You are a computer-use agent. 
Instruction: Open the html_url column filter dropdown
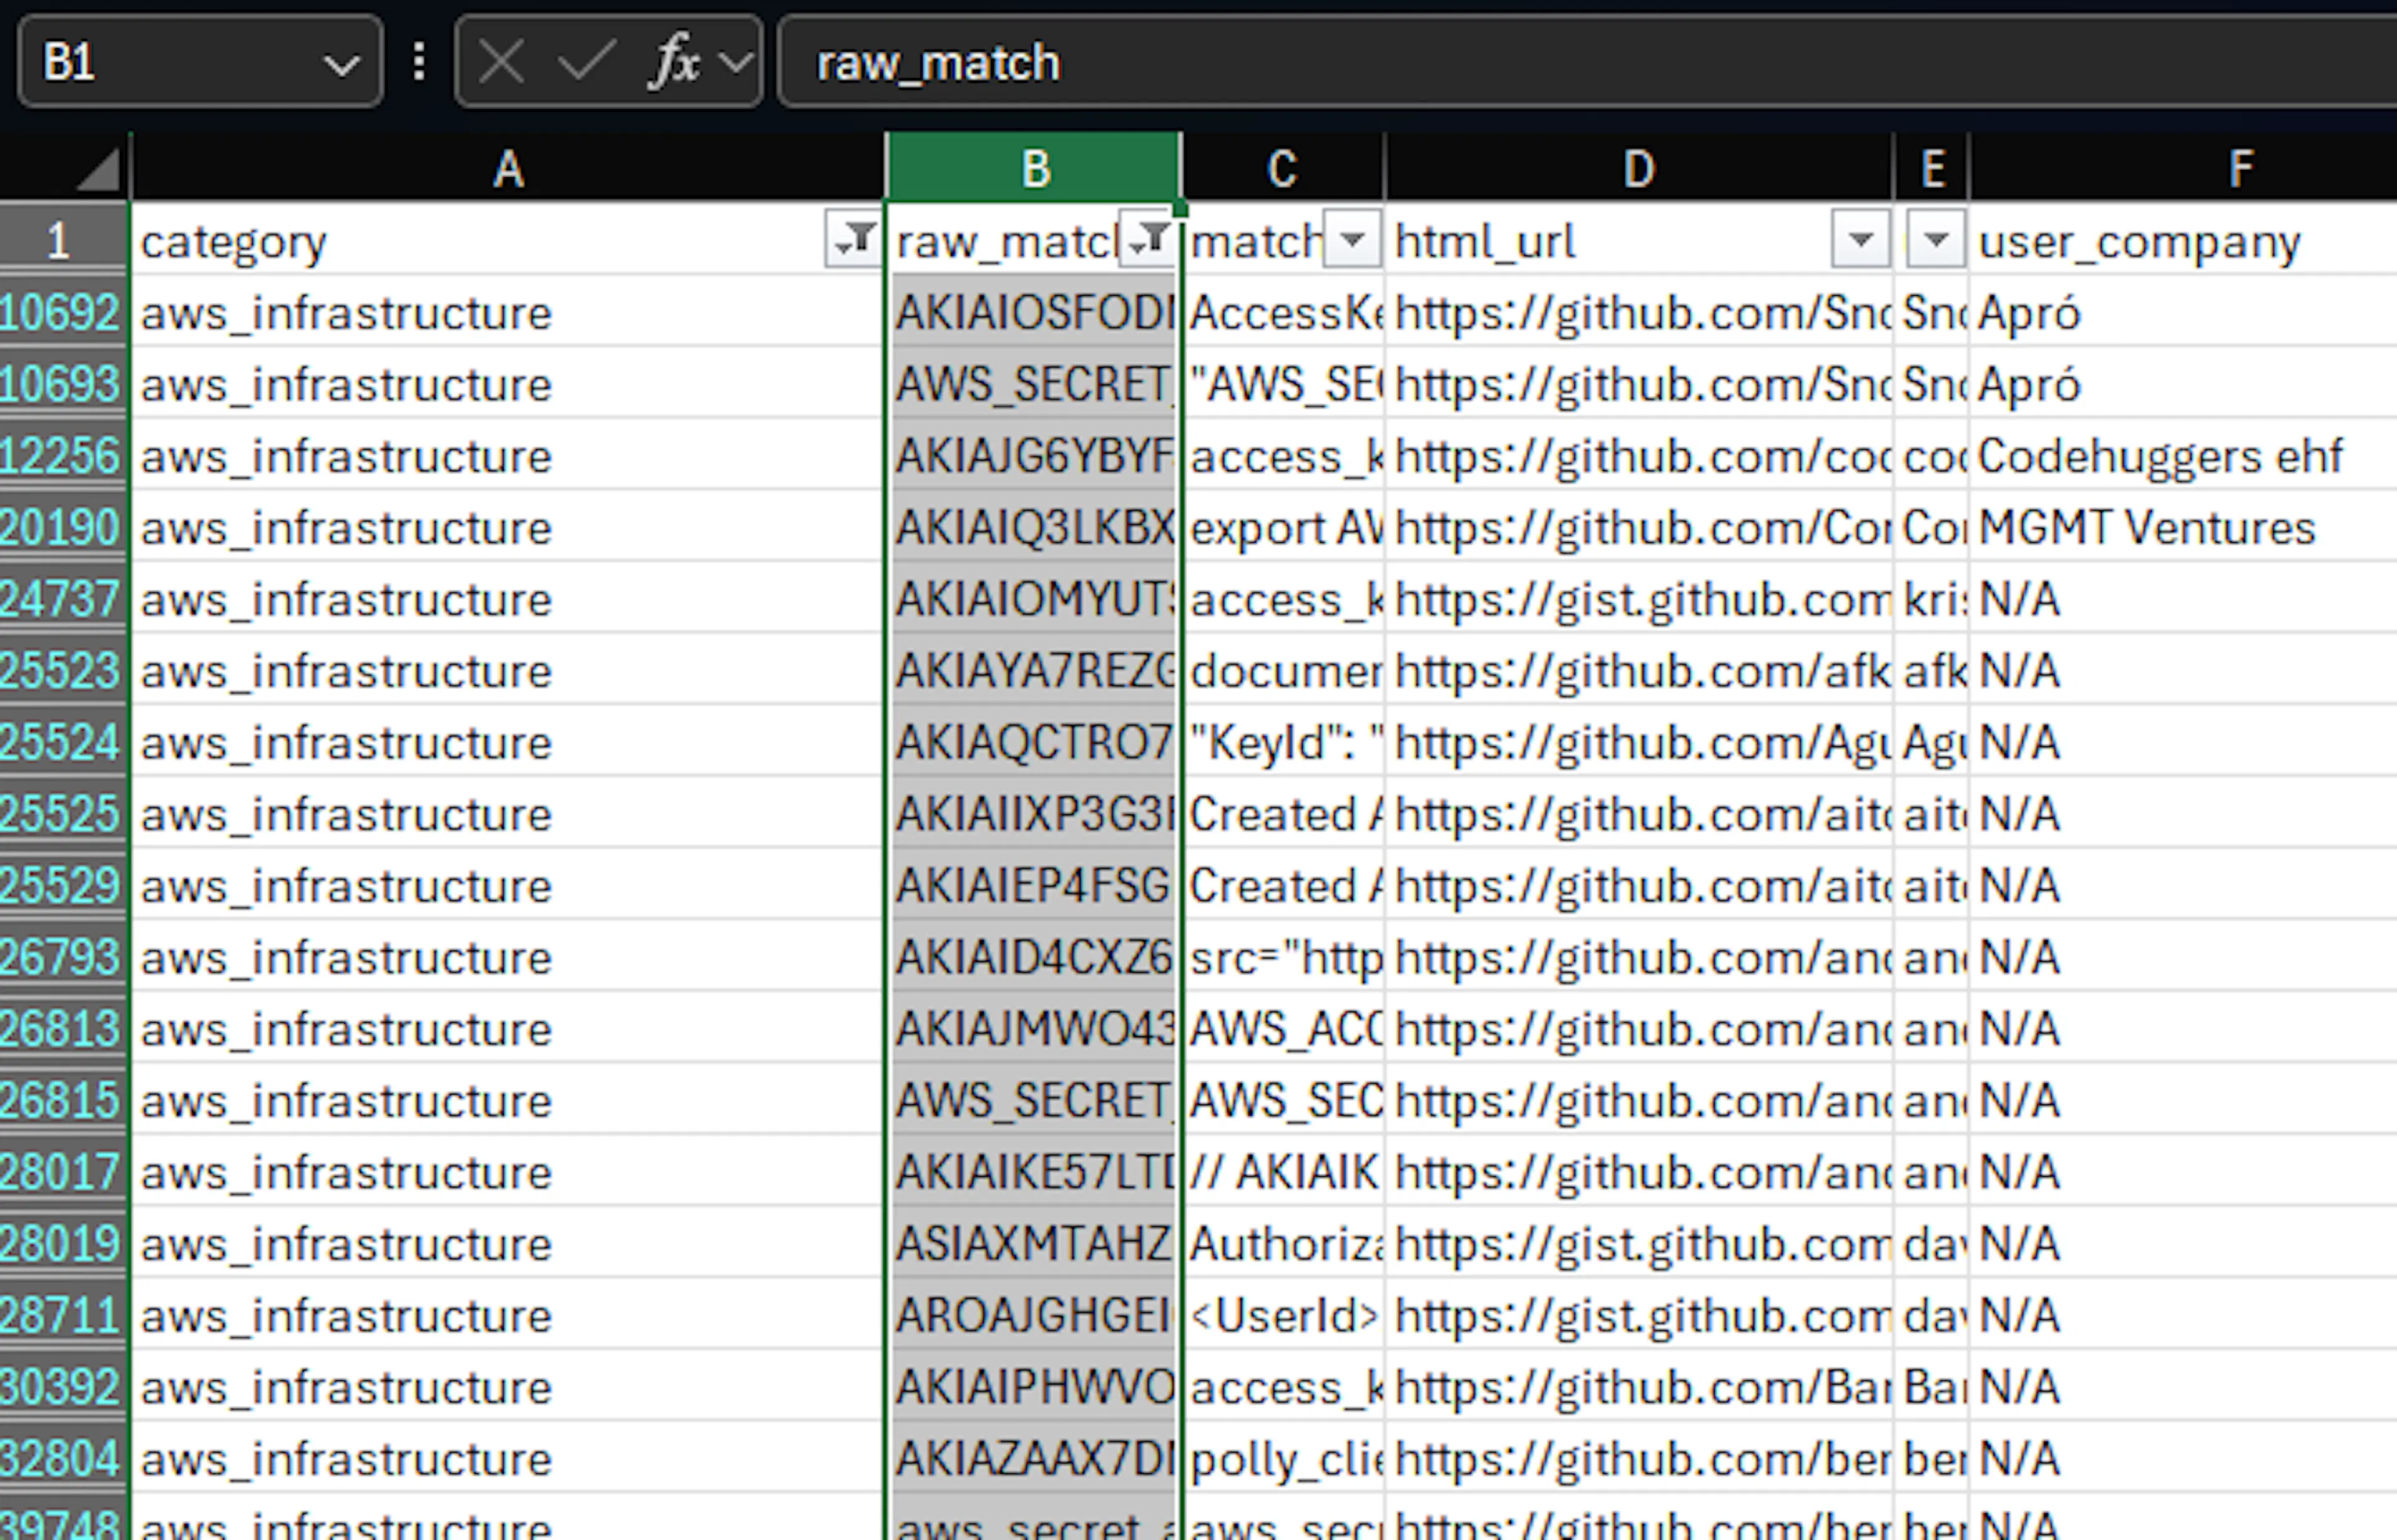[x=1861, y=240]
